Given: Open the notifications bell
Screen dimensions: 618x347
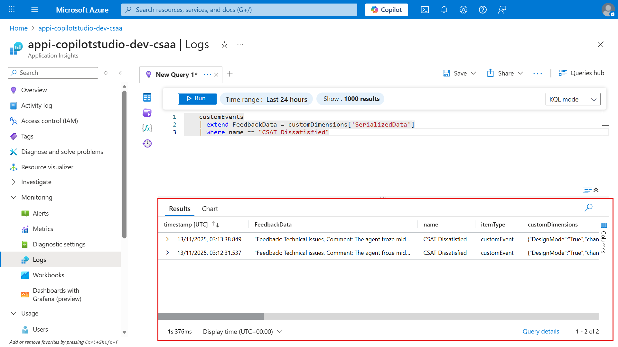Looking at the screenshot, I should click(444, 10).
